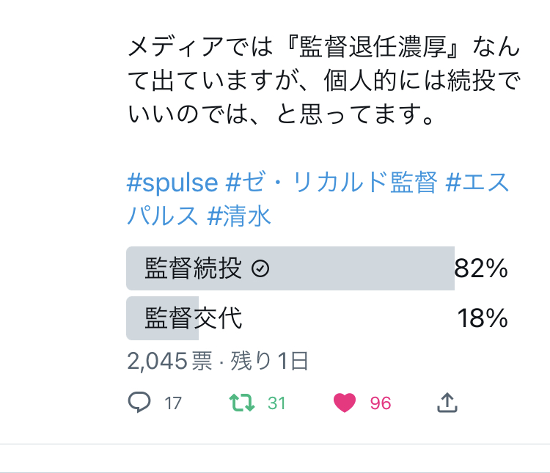Click the 18% poll result
The width and height of the screenshot is (550, 473).
[483, 318]
